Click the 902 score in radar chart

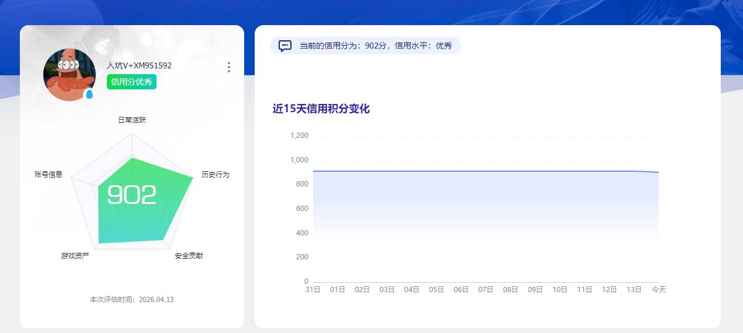coord(132,195)
